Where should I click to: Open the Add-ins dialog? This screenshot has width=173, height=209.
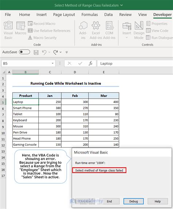[x=83, y=30]
